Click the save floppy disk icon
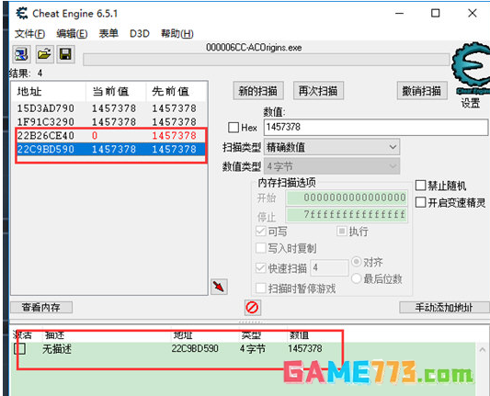The image size is (490, 396). click(x=65, y=54)
